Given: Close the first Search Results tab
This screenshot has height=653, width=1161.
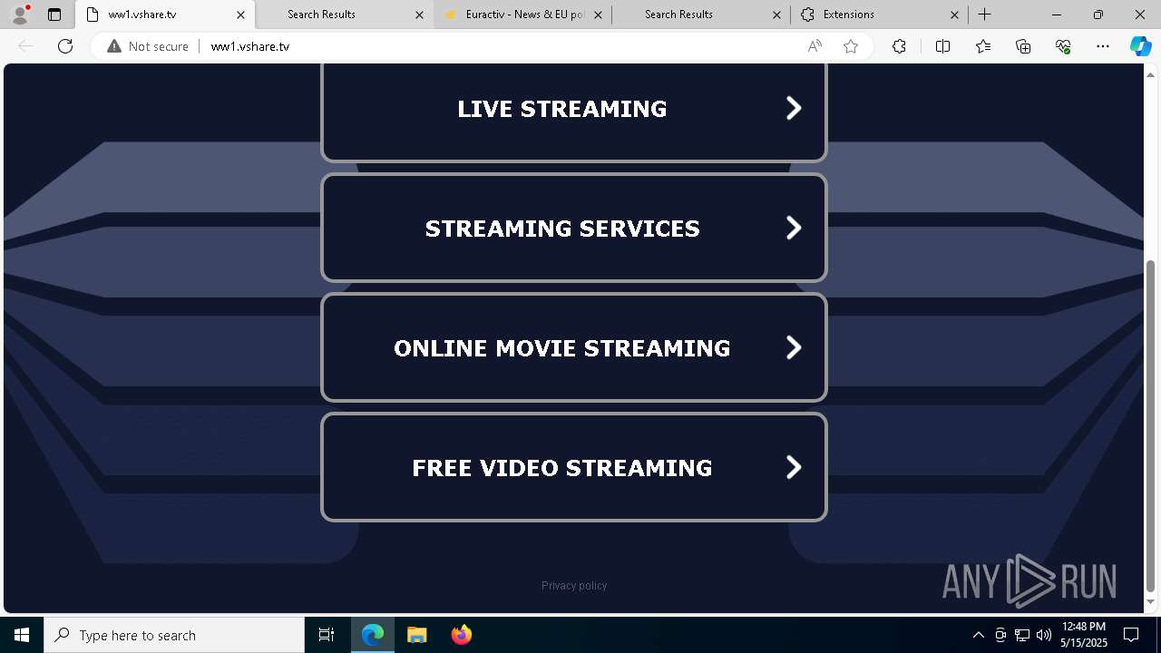Looking at the screenshot, I should click(x=419, y=15).
